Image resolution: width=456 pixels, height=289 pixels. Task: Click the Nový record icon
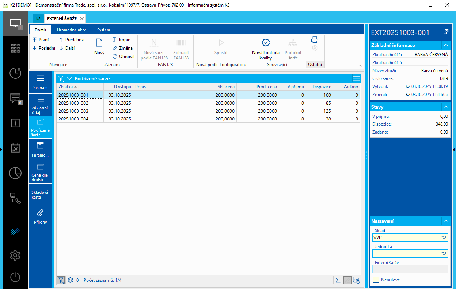99,43
